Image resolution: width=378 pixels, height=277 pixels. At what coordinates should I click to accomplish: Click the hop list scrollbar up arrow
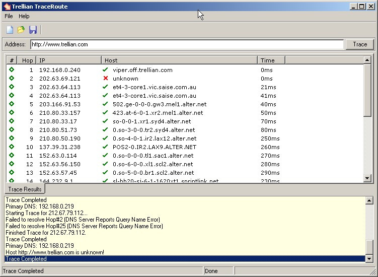367,60
